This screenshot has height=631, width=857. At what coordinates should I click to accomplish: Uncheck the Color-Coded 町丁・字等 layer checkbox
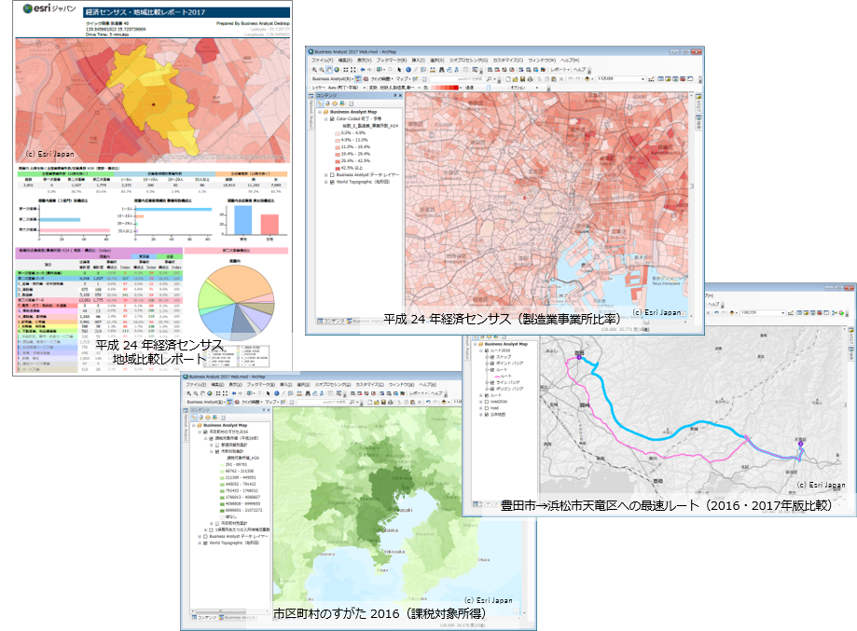coord(331,119)
